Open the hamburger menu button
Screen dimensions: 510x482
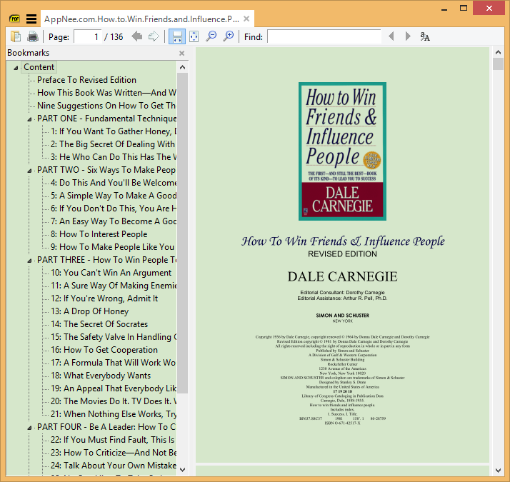click(31, 19)
